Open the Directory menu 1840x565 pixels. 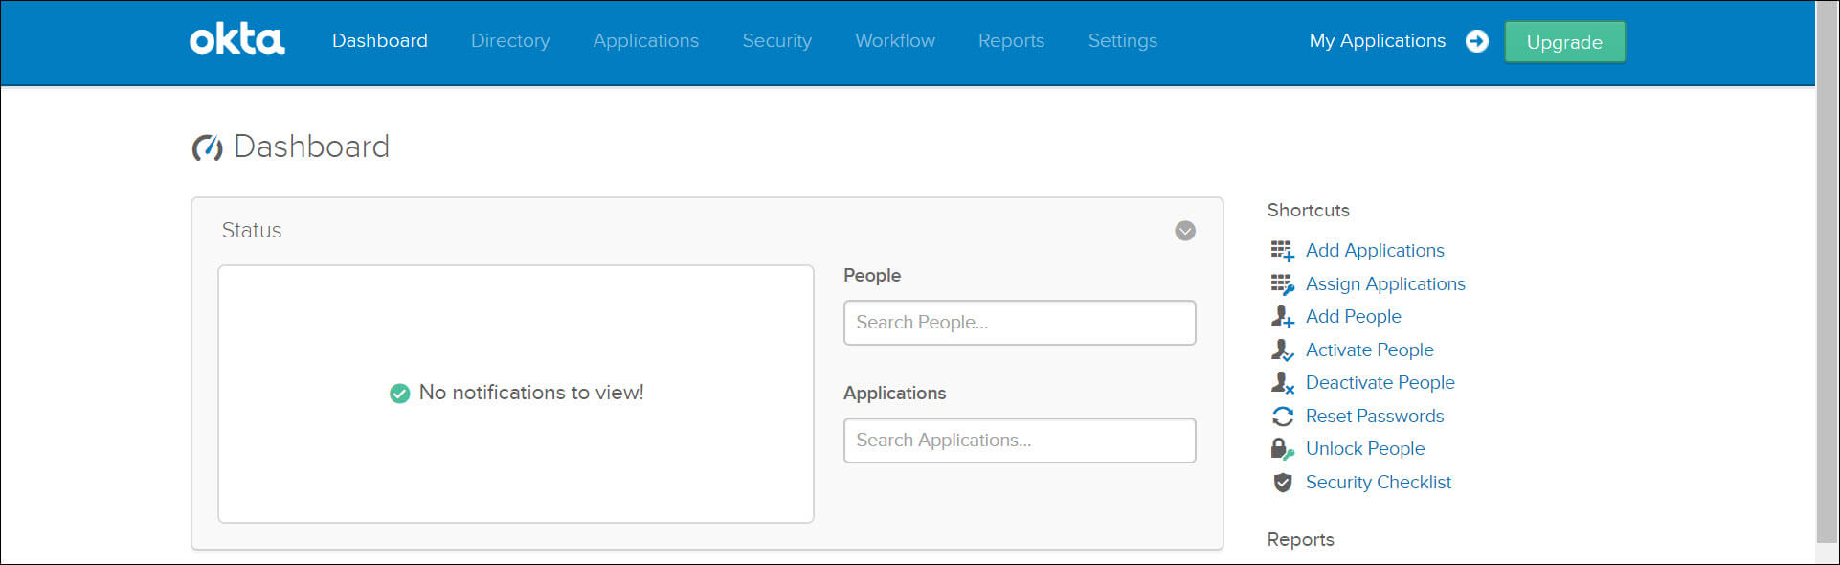pyautogui.click(x=510, y=41)
